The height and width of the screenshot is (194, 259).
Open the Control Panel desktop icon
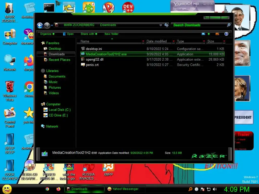[10, 117]
